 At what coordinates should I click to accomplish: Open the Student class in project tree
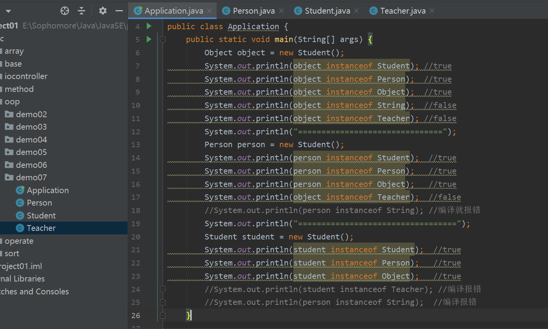click(x=41, y=215)
